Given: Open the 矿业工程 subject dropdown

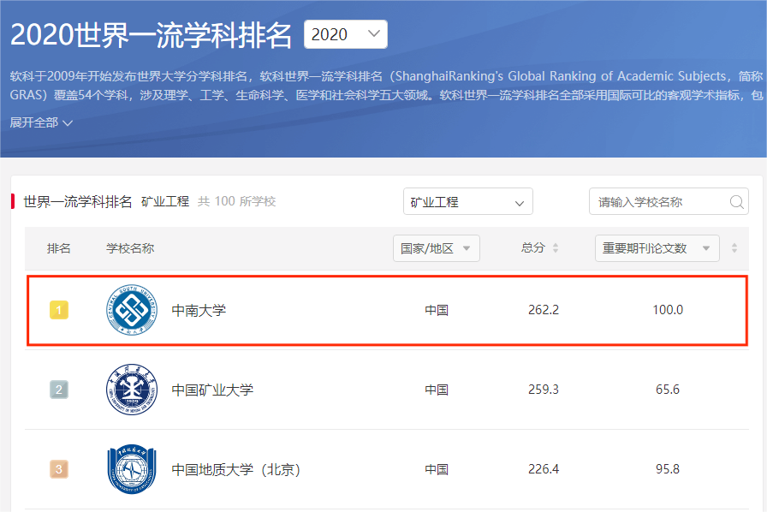Looking at the screenshot, I should point(467,202).
